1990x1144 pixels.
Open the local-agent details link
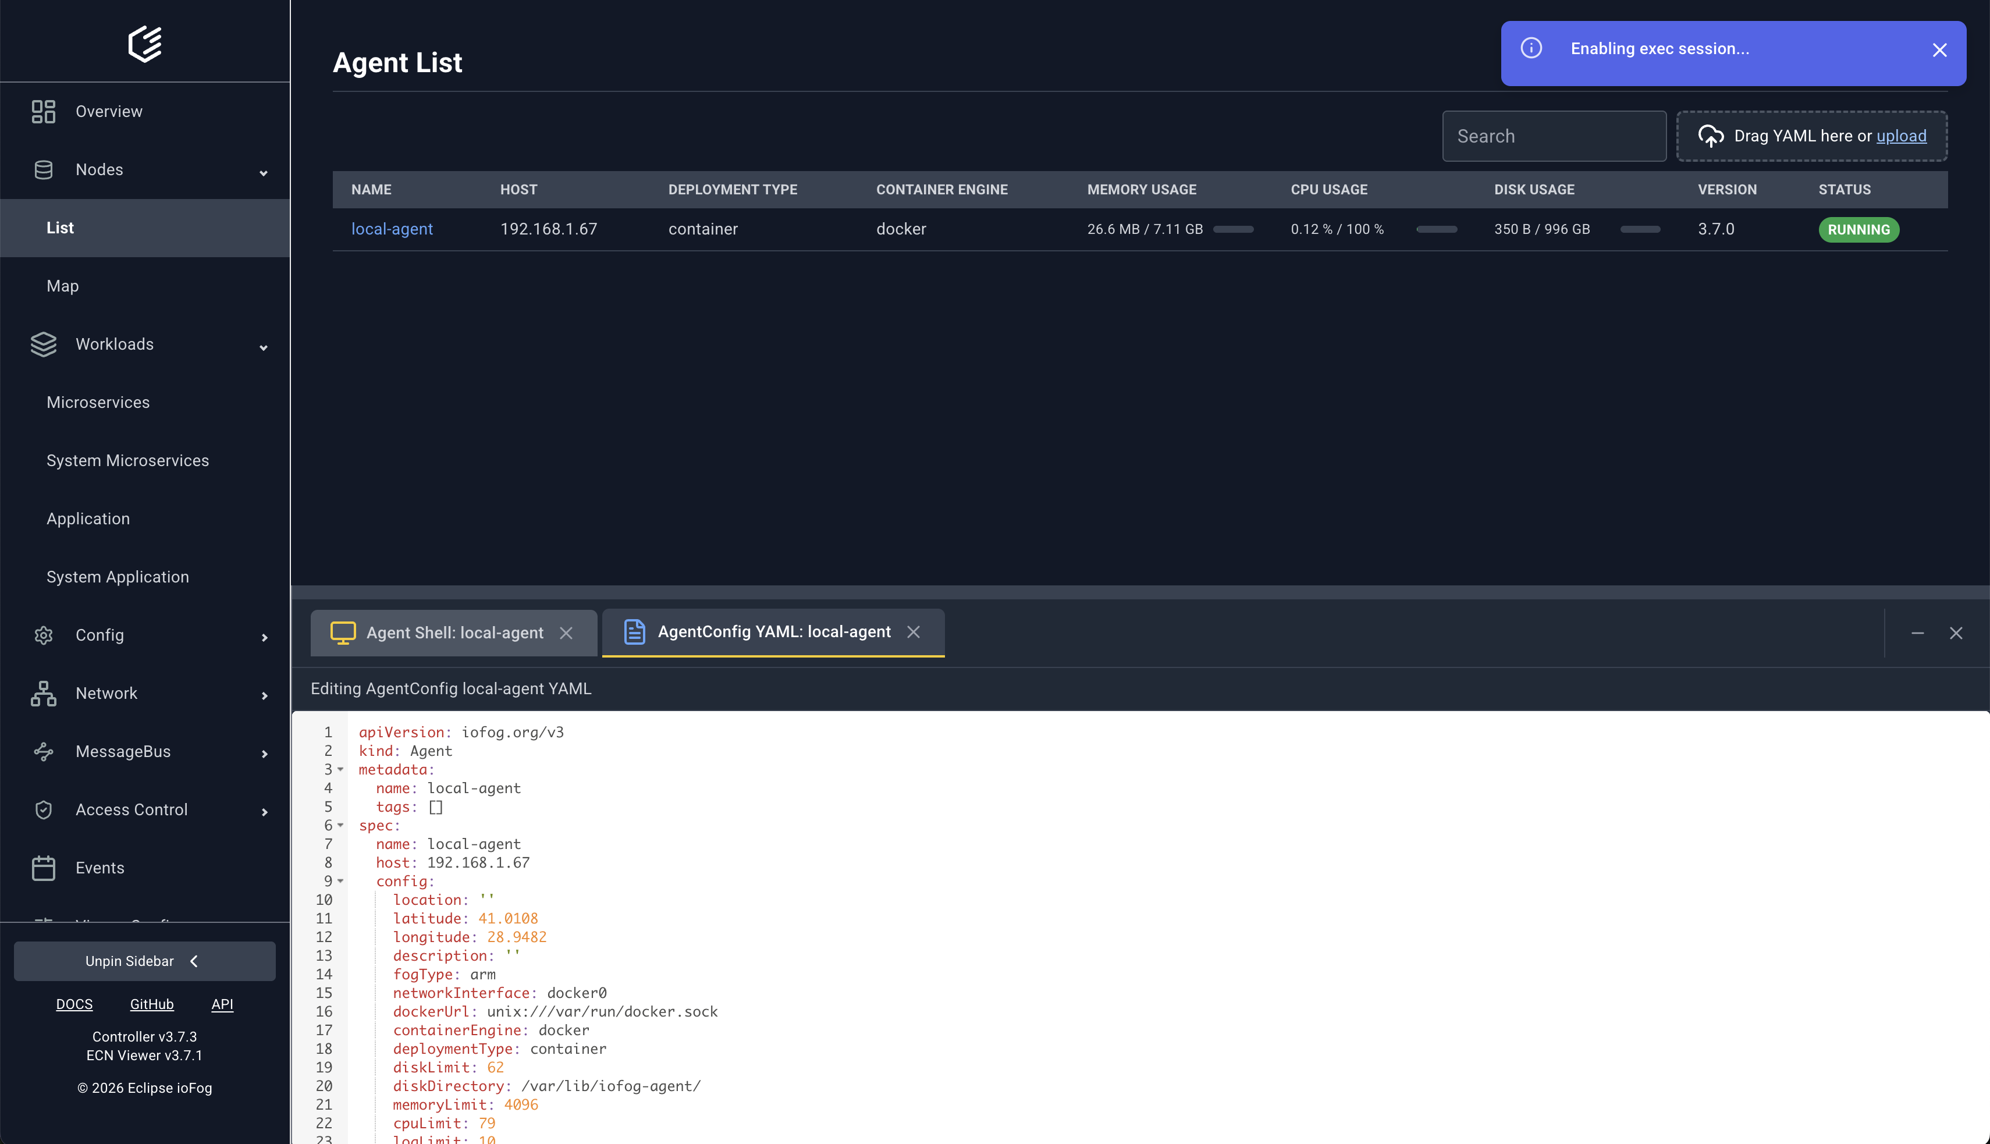tap(392, 229)
